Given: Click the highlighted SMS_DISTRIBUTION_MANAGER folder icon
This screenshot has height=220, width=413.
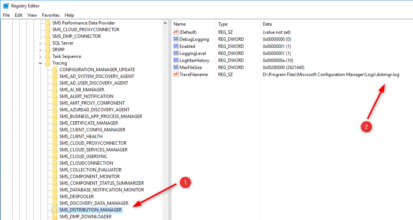Looking at the screenshot, I should tap(55, 210).
